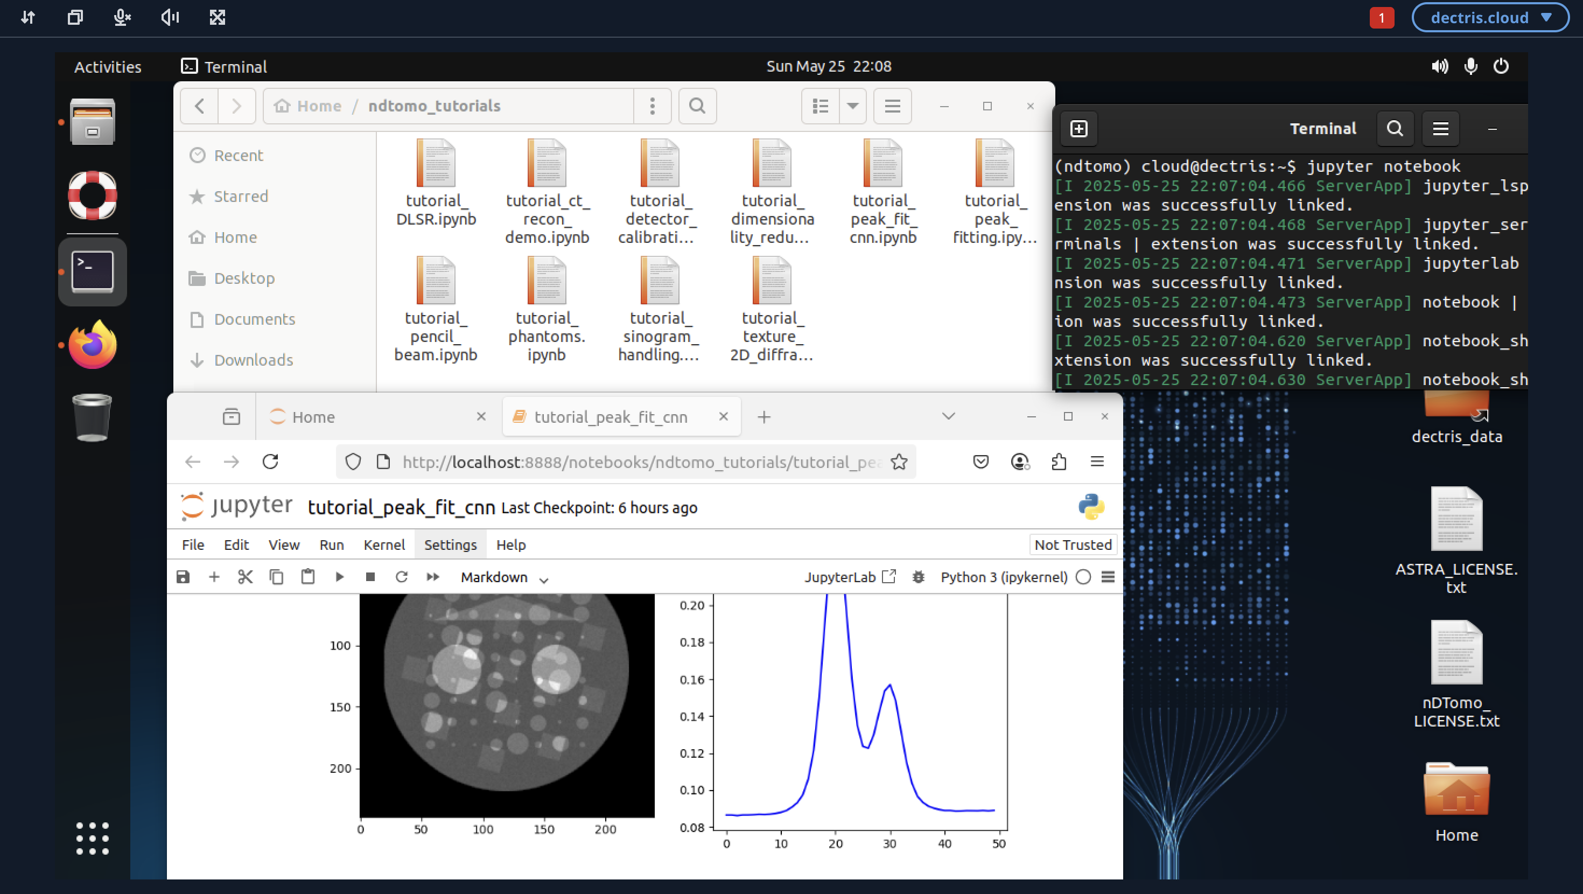The image size is (1583, 894).
Task: Enable the debugger bug icon
Action: coord(918,577)
